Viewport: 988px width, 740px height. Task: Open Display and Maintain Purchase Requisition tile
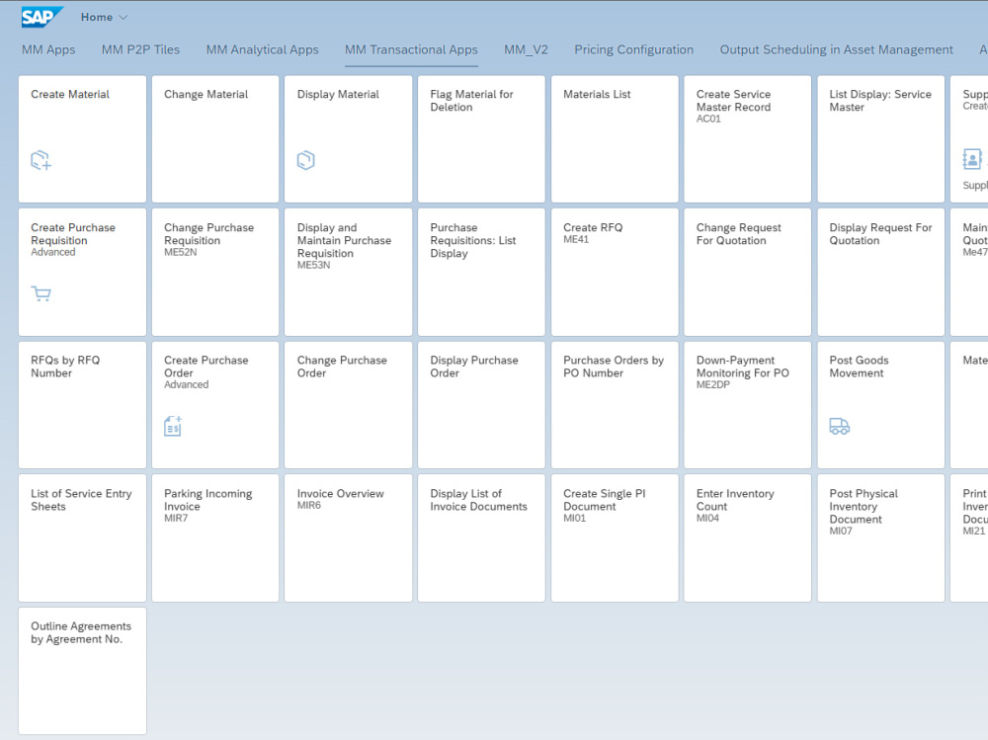point(349,273)
